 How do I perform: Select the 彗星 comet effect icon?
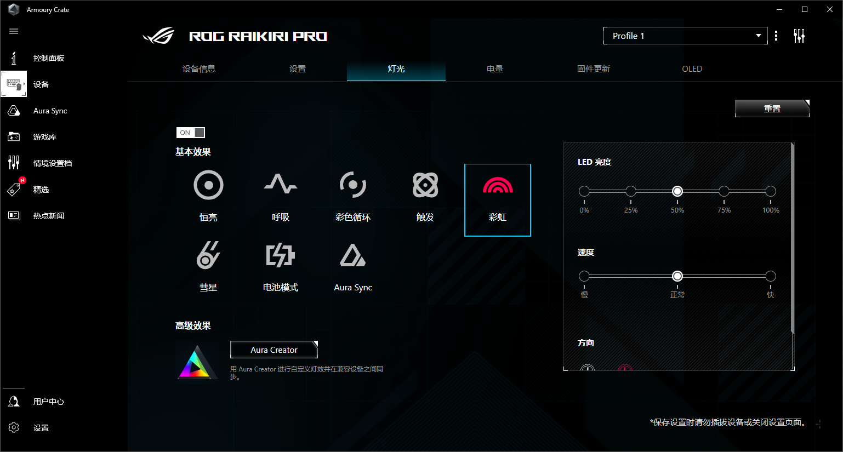click(x=208, y=255)
